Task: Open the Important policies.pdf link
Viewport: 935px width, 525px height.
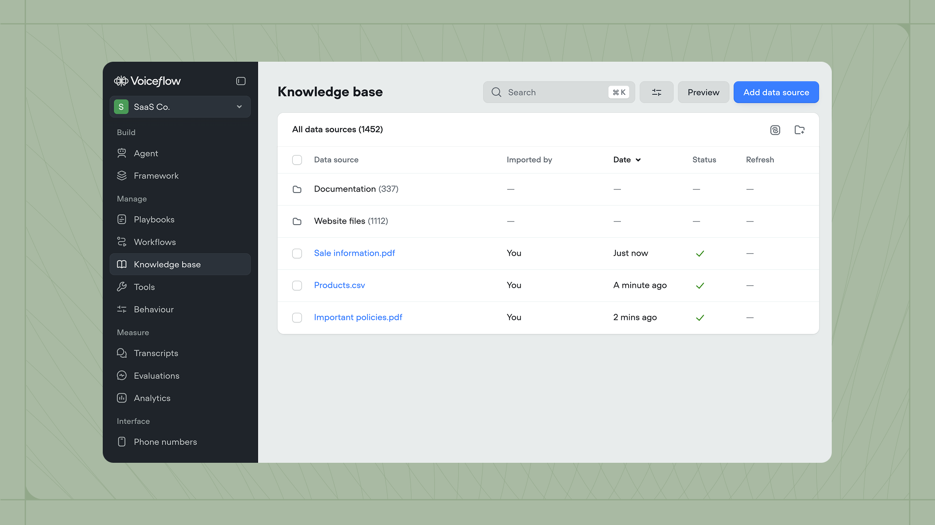Action: [x=358, y=317]
